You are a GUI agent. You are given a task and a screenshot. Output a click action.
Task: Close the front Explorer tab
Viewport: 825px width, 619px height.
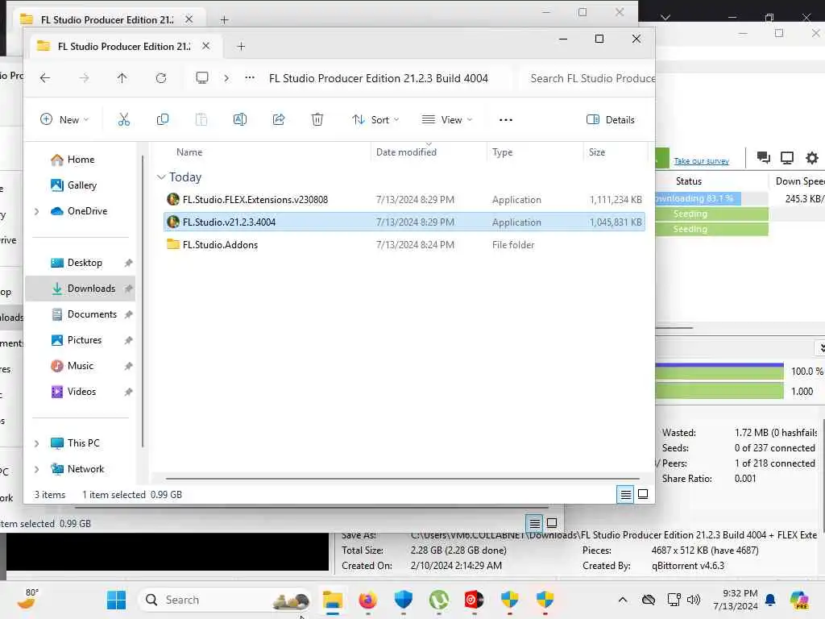coord(205,46)
